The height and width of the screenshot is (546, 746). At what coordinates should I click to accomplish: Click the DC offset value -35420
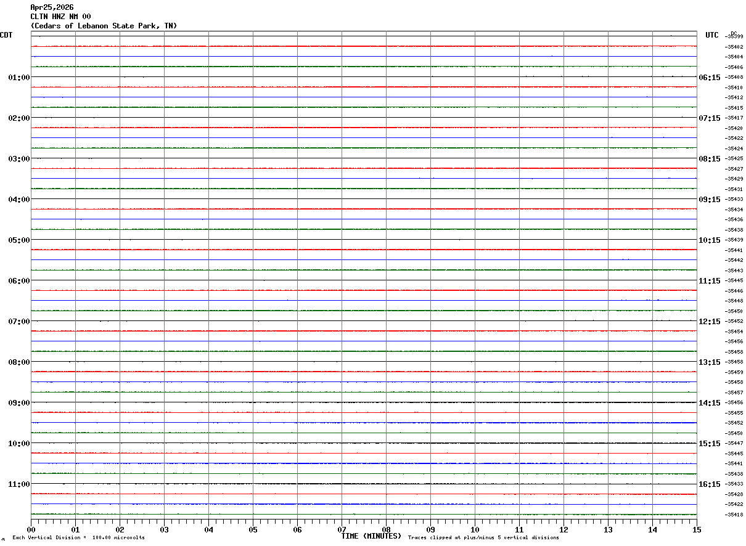click(734, 128)
